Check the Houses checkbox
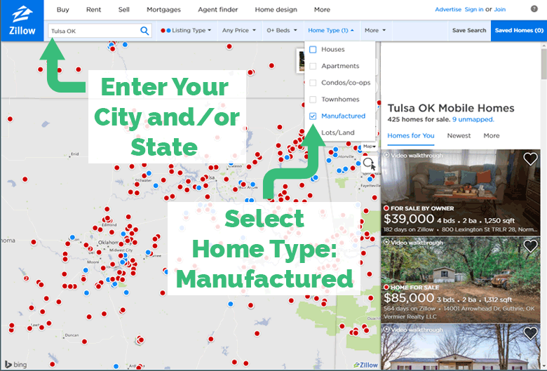547x371 pixels. [313, 50]
